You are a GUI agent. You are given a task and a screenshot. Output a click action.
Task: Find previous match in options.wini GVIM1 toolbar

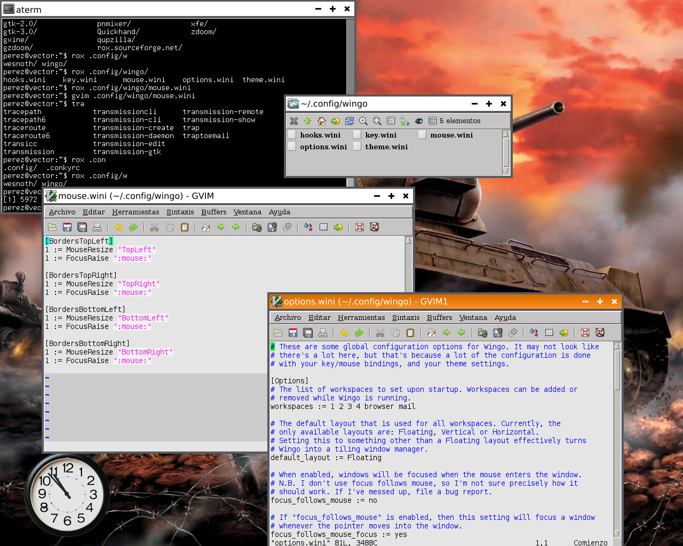(462, 333)
